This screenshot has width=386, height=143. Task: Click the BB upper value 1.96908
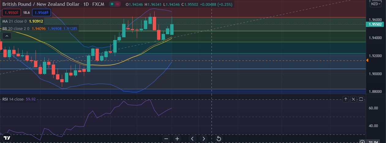(x=55, y=28)
